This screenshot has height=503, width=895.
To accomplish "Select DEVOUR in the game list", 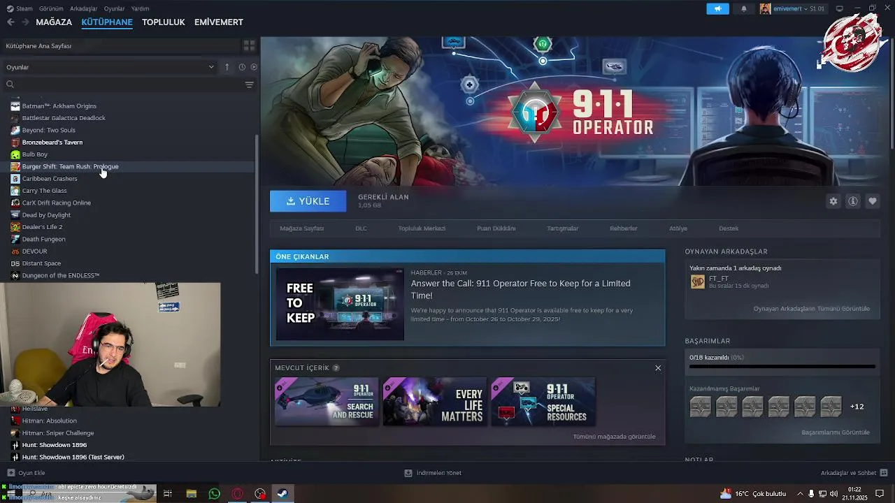I will coord(34,251).
